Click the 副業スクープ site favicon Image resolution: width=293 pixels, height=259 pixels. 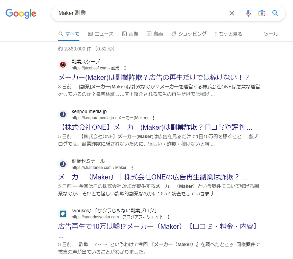[63, 64]
